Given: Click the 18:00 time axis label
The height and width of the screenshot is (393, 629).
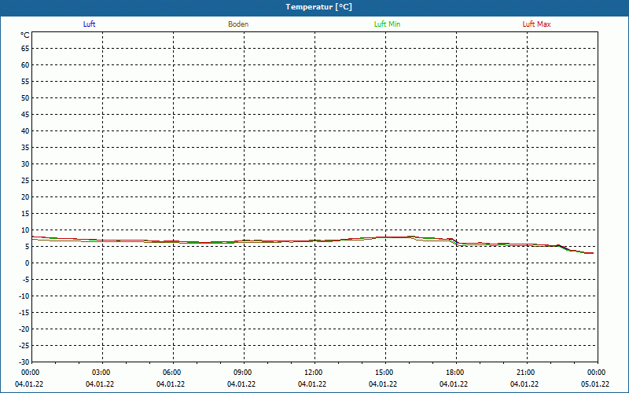Looking at the screenshot, I should coord(455,373).
